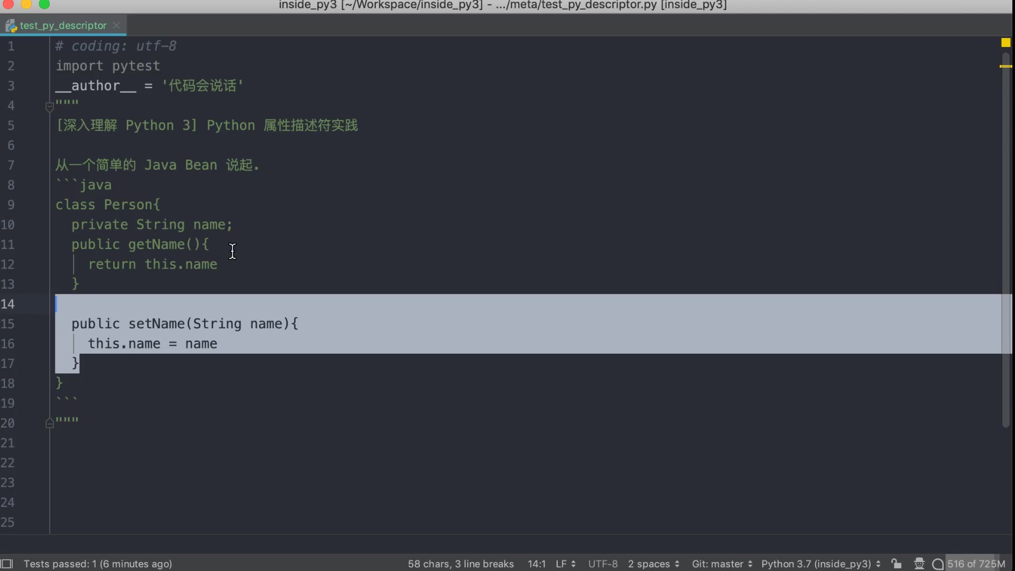Collapse docstring fold marker at line 20
Image resolution: width=1015 pixels, height=571 pixels.
(x=50, y=423)
